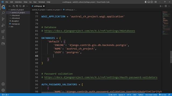Split the editor right
Viewport: 172px width, 96px height.
[x=166, y=6]
